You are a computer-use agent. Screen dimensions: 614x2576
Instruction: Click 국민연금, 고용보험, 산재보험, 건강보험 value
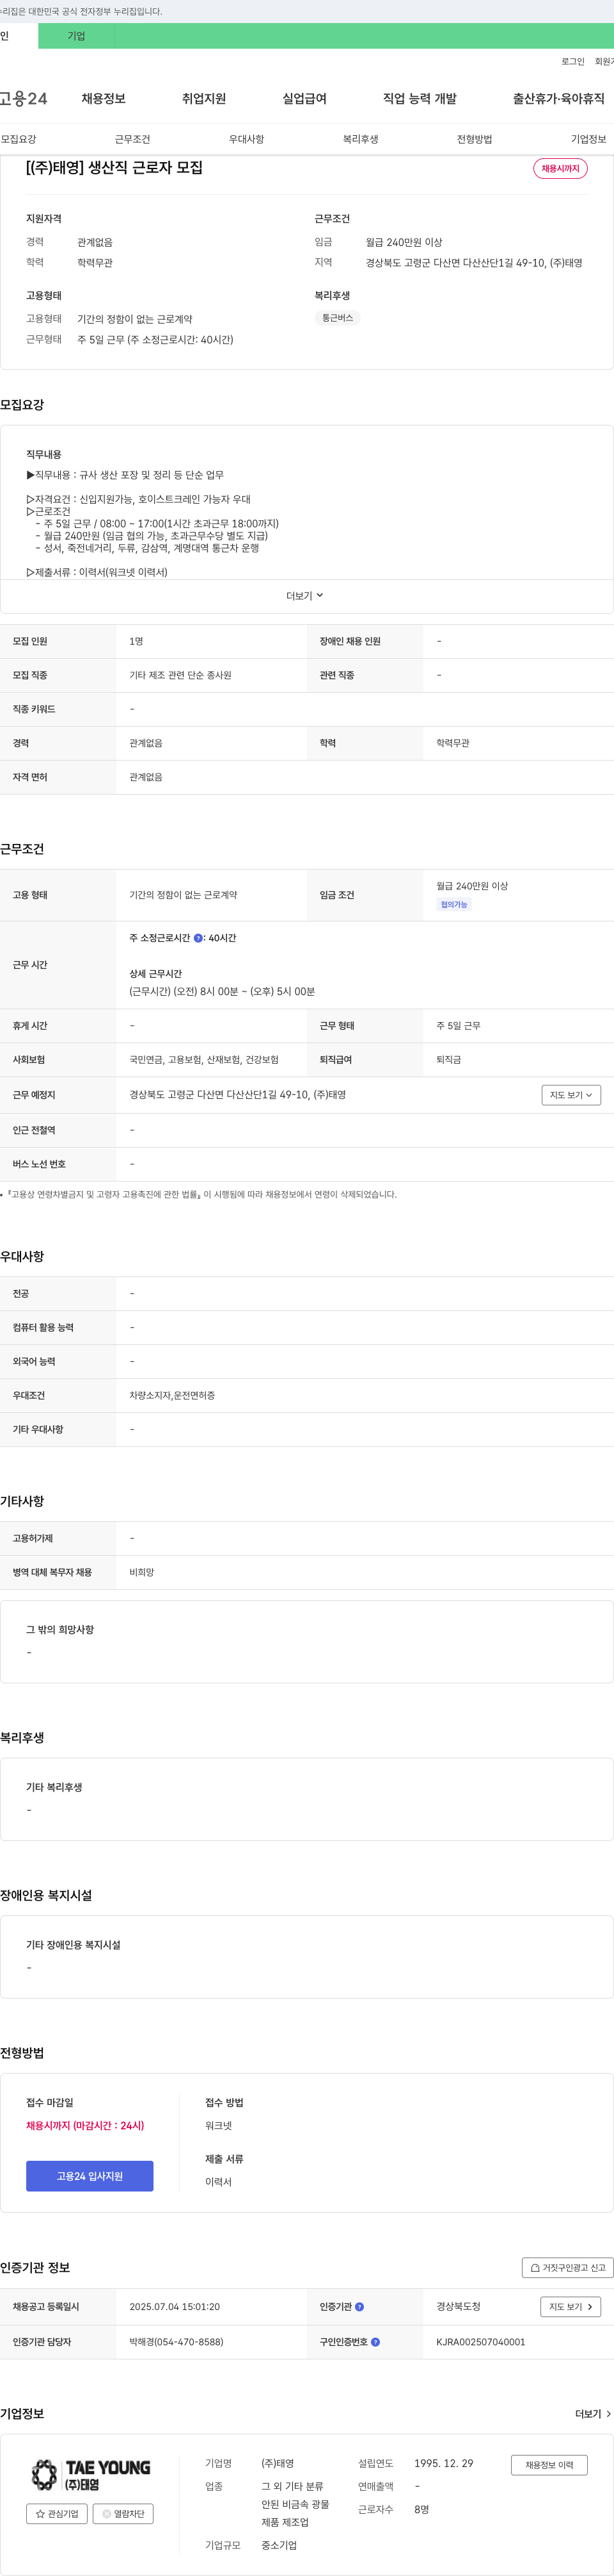coord(203,1060)
